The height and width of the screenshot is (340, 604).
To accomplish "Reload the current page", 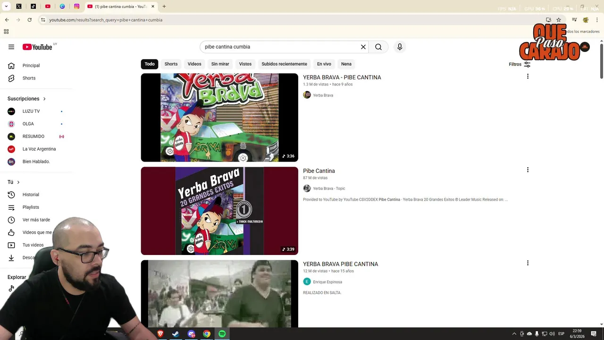I will pyautogui.click(x=29, y=20).
